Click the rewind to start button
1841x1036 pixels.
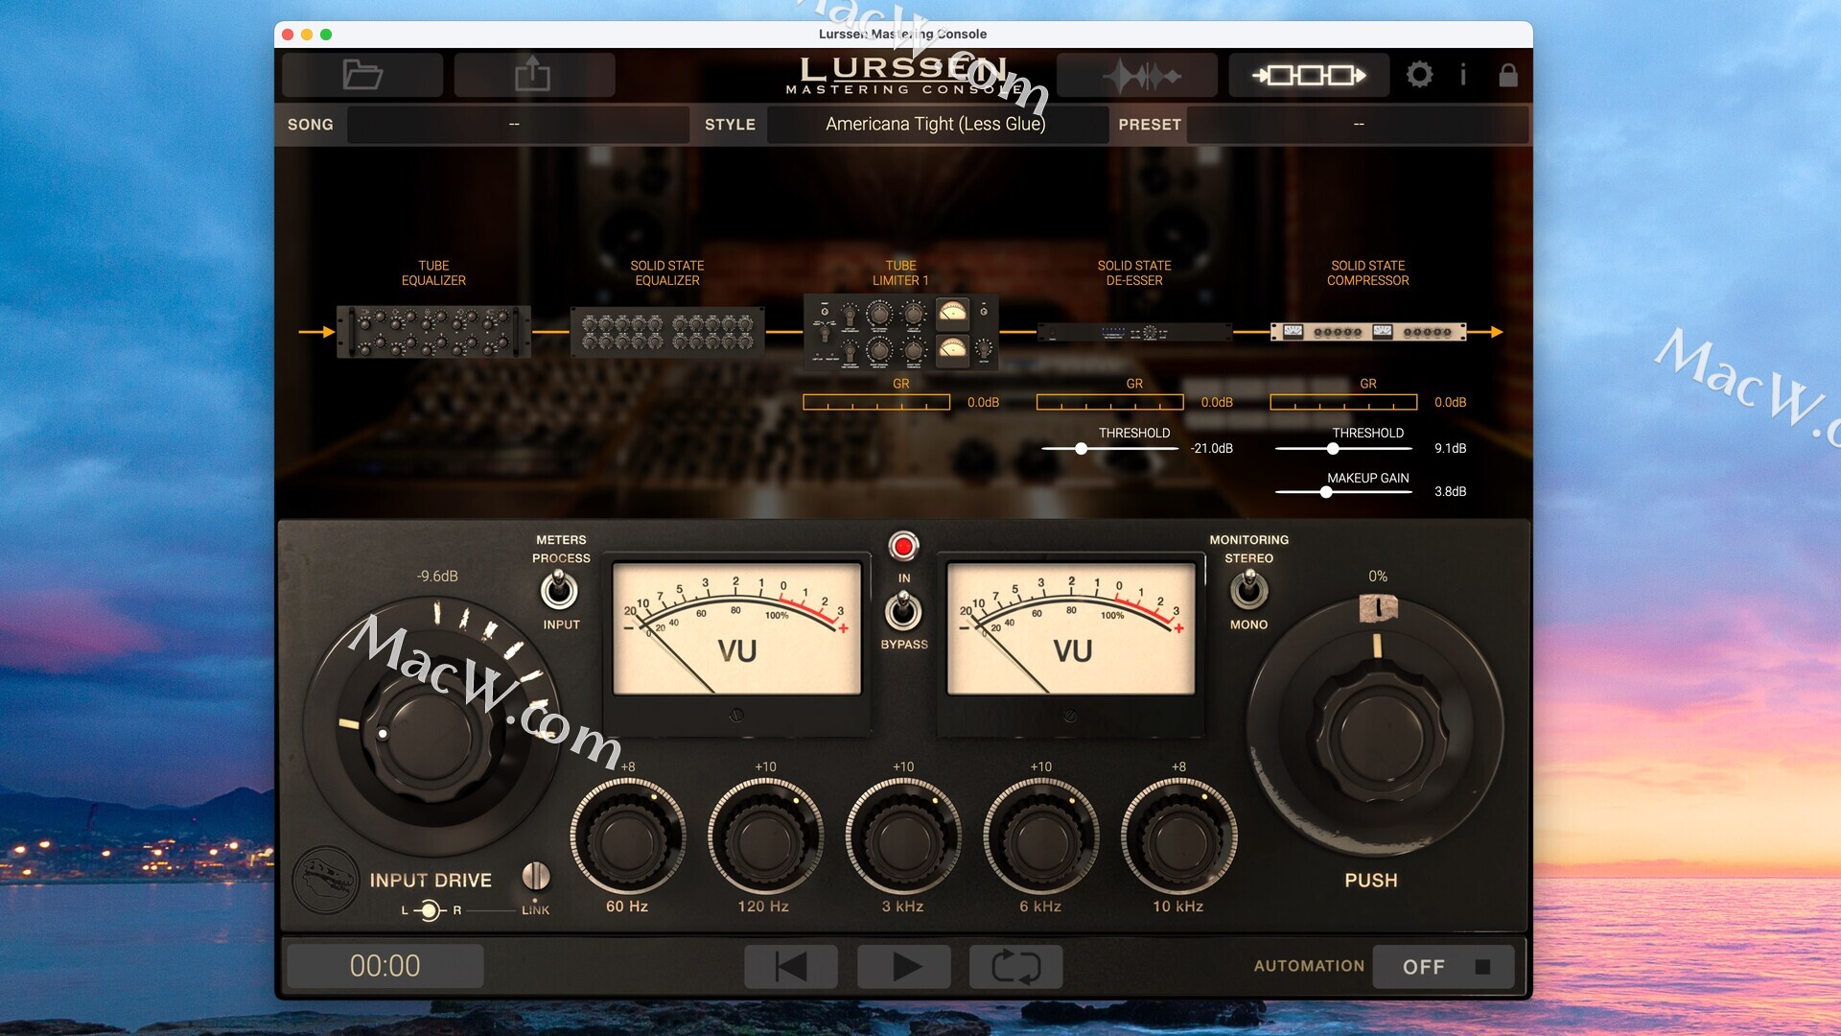pyautogui.click(x=791, y=966)
